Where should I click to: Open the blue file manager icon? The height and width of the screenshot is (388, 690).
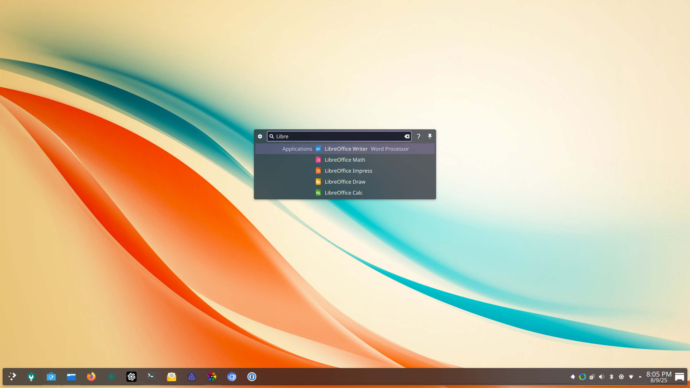point(71,376)
